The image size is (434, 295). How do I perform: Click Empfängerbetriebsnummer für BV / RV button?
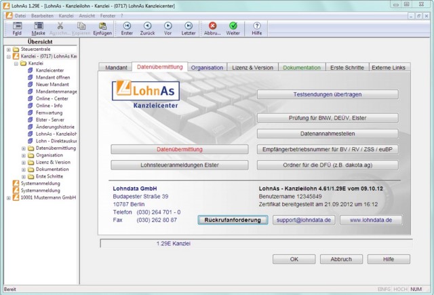tap(328, 149)
